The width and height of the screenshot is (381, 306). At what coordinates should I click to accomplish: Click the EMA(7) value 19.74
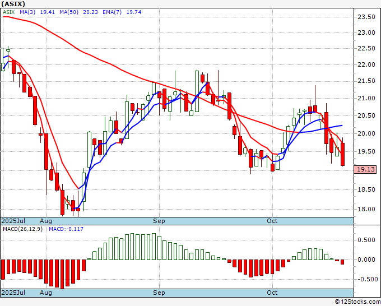[134, 12]
